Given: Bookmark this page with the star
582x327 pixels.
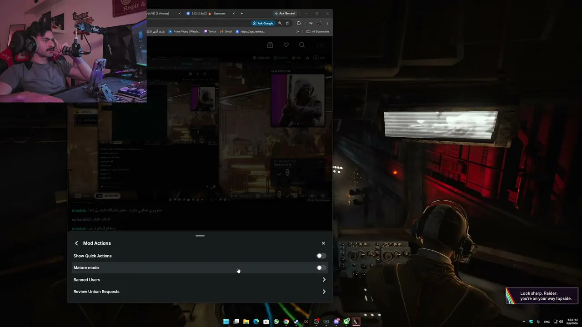Looking at the screenshot, I should (287, 23).
